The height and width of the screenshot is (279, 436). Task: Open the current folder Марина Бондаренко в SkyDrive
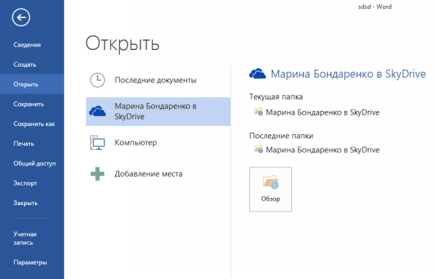[x=323, y=112]
